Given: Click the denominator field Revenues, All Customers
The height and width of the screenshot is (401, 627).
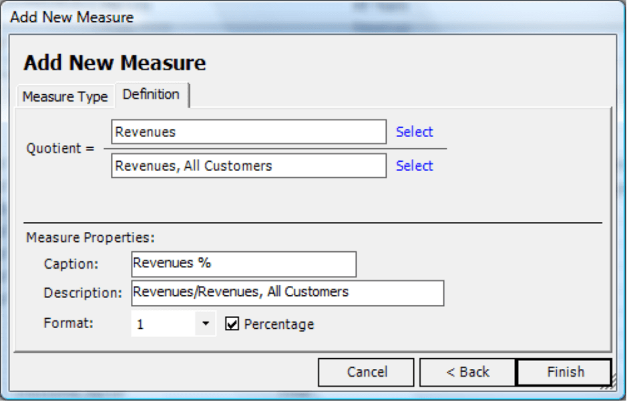Looking at the screenshot, I should [248, 166].
